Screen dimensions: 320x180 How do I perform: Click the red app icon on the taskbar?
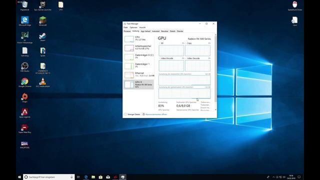[115, 177]
